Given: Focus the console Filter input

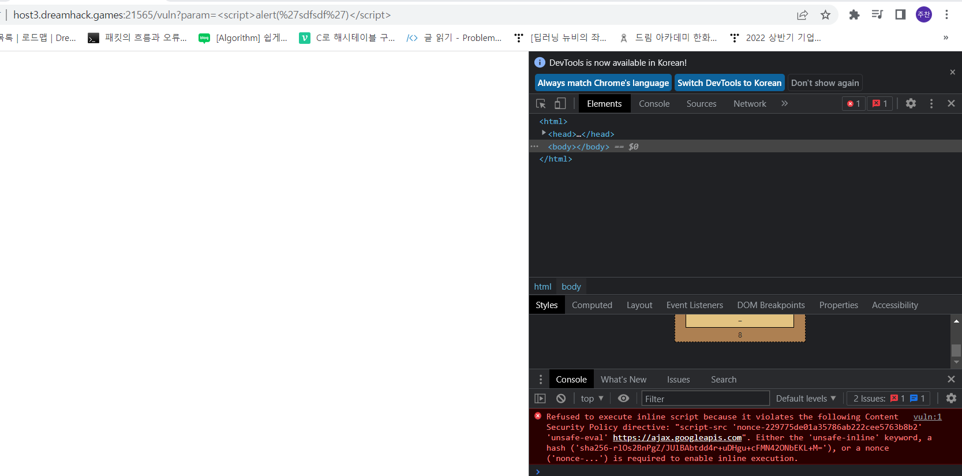Looking at the screenshot, I should click(x=705, y=398).
